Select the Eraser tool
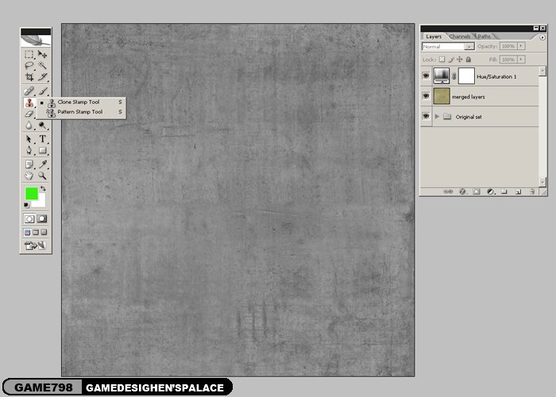This screenshot has height=397, width=556. click(29, 114)
